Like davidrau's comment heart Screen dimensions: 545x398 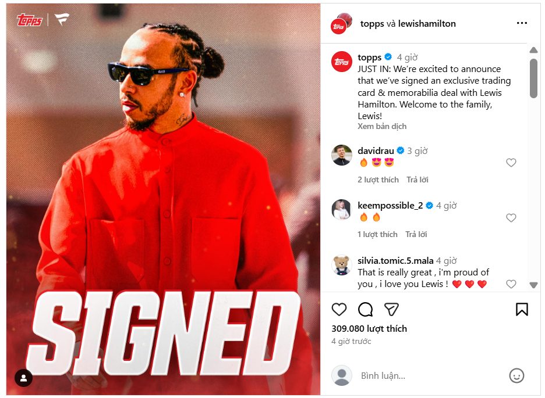click(511, 163)
